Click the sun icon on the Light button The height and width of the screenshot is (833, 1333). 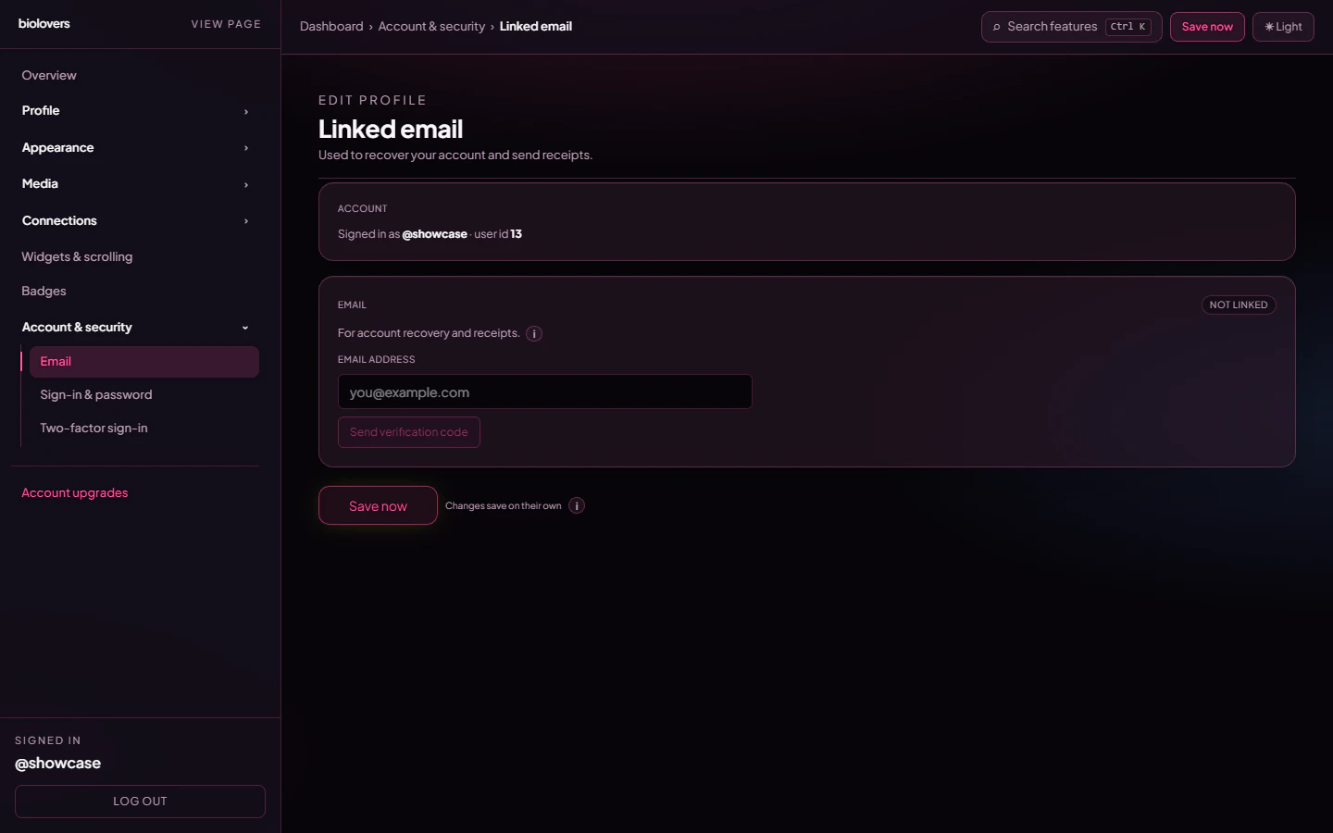[x=1269, y=26]
